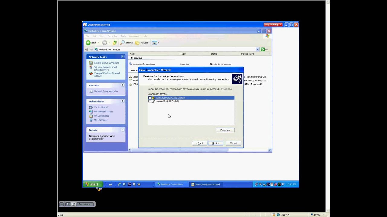This screenshot has height=217, width=387.
Task: Click the Forward arrow icon in Network Connections toolbar
Action: tap(105, 43)
